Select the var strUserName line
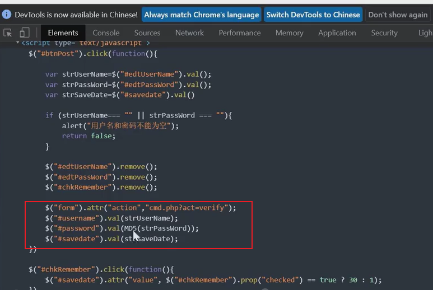The image size is (433, 290). click(x=128, y=74)
